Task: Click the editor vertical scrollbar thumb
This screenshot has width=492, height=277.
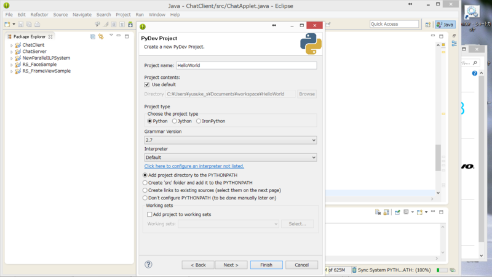Action: (x=438, y=158)
